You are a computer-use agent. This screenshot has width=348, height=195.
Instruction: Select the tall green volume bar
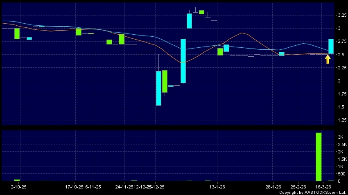[319, 157]
